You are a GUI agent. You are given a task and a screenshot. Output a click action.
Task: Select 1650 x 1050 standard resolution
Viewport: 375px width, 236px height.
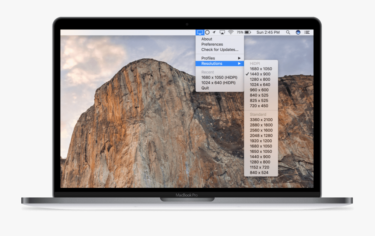[261, 152]
